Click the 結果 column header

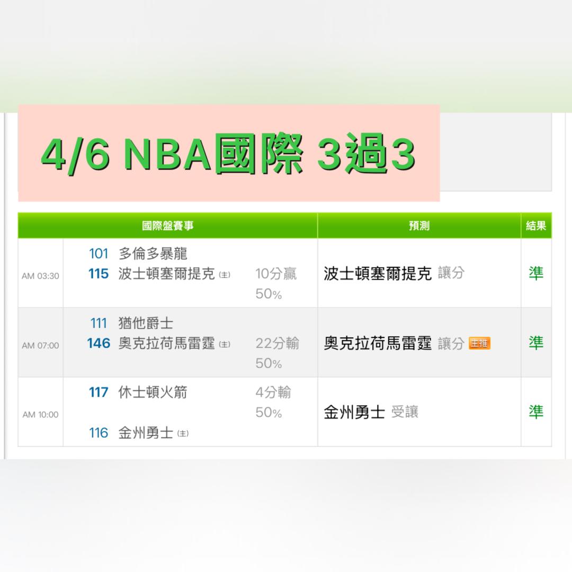(x=536, y=226)
